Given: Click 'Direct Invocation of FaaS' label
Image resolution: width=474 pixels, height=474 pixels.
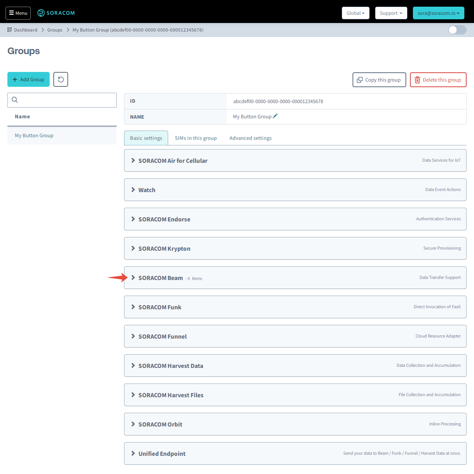Looking at the screenshot, I should 437,307.
